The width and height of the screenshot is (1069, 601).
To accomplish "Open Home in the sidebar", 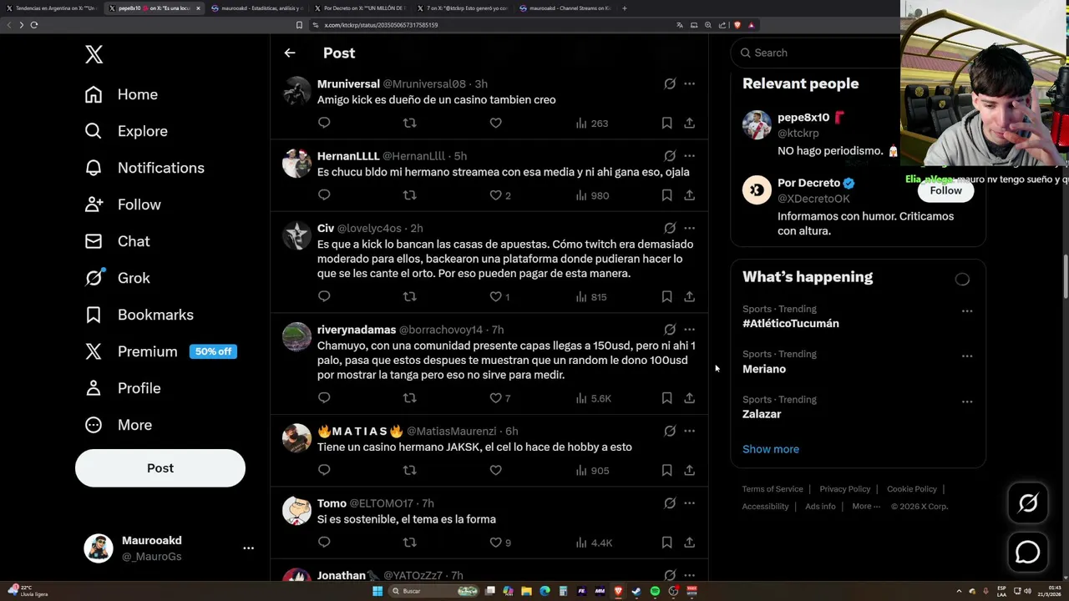I will tap(121, 94).
